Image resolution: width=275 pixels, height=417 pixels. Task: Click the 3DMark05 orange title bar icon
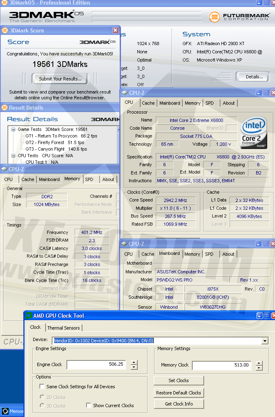point(5,2)
